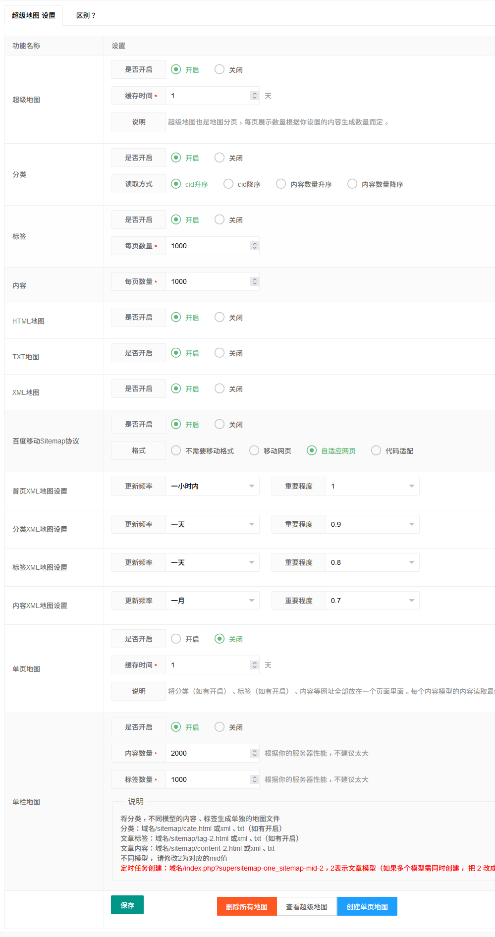Select 关闭 for 超级地图
The height and width of the screenshot is (937, 495).
220,69
